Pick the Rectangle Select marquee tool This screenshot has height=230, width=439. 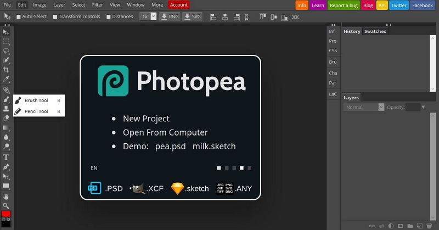[x=6, y=41]
